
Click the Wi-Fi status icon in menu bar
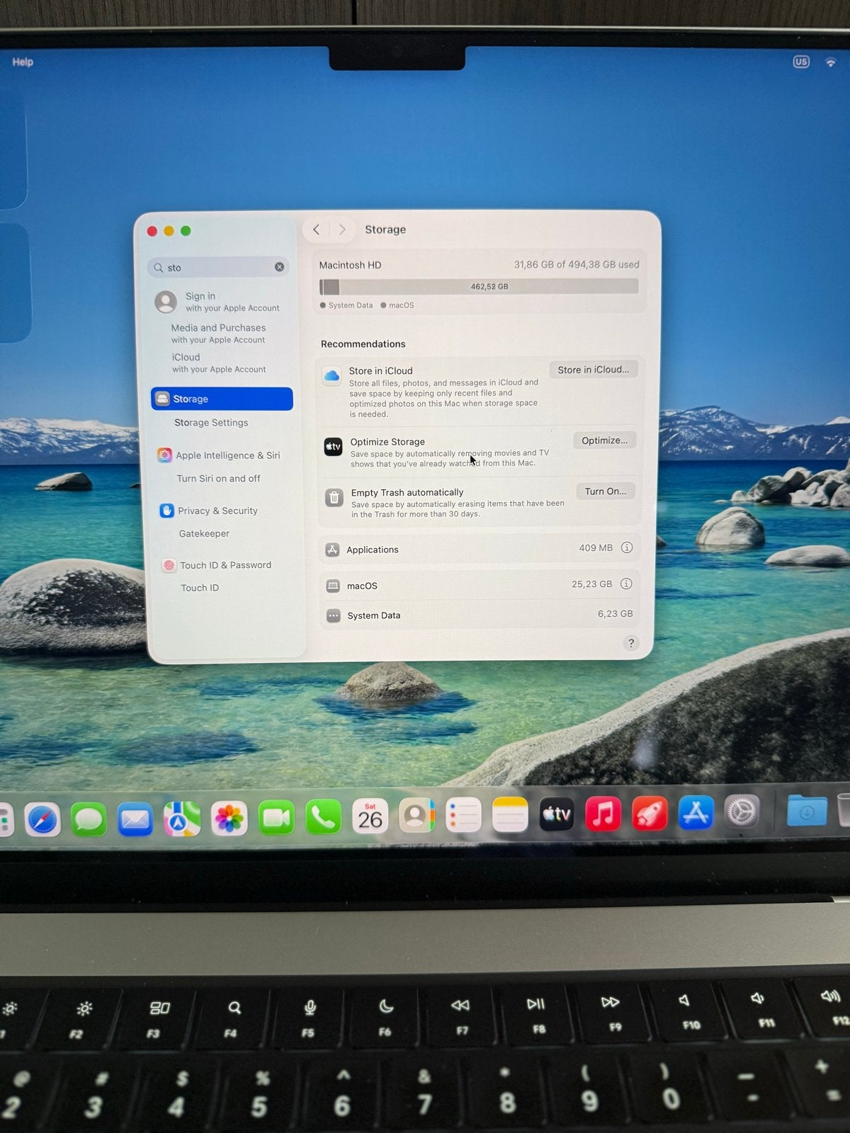coord(831,62)
